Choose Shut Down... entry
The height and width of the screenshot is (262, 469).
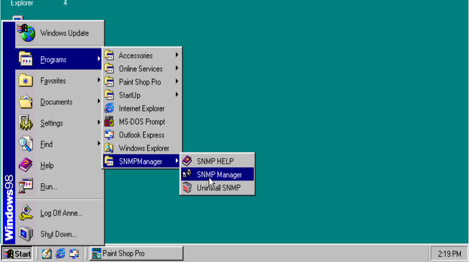click(x=59, y=234)
